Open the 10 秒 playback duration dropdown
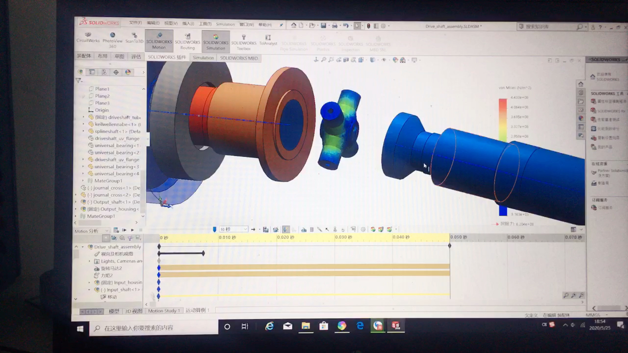 click(234, 229)
